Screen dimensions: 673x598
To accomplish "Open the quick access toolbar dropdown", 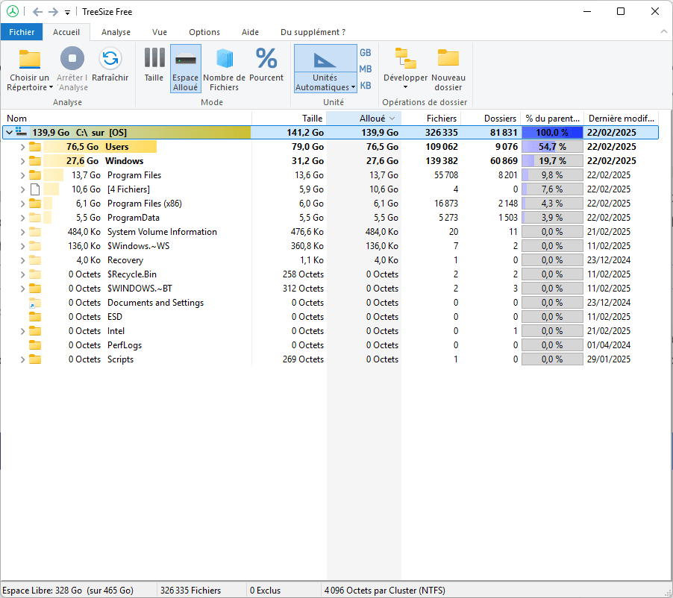I will [67, 13].
